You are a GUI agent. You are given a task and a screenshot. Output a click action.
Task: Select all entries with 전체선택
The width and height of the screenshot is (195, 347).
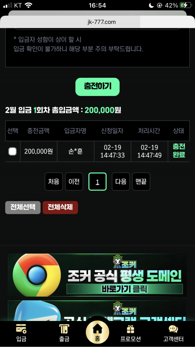click(x=23, y=207)
